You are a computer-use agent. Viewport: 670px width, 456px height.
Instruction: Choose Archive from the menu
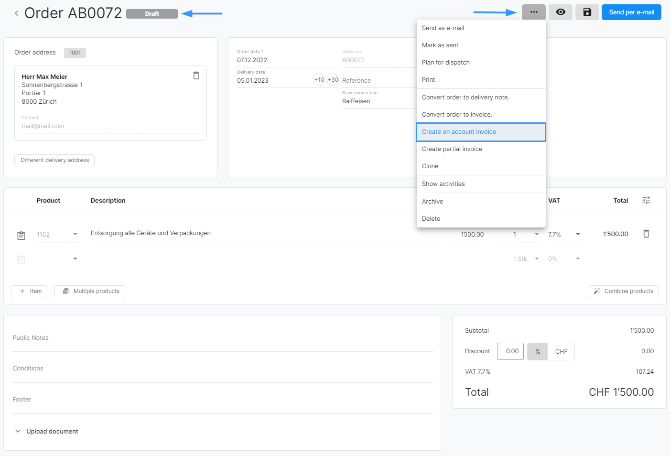[481, 202]
